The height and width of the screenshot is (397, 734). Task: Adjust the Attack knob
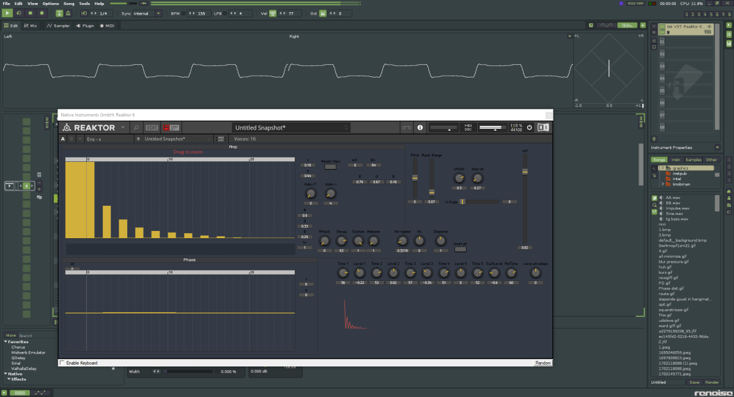(x=325, y=241)
